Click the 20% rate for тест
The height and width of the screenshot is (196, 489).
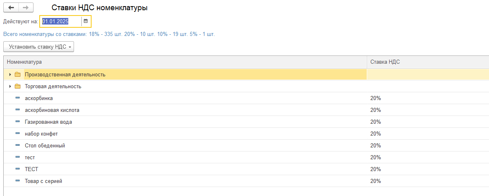coord(376,158)
